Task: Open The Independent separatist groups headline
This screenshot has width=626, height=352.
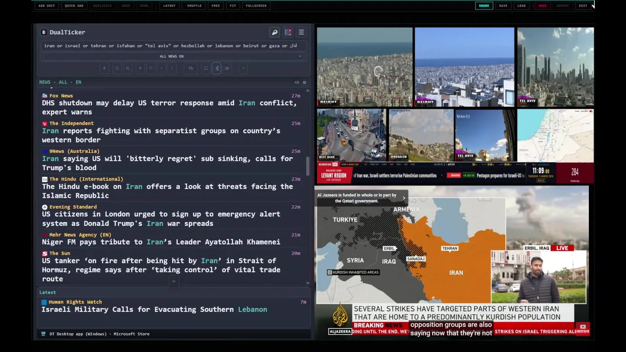Action: point(161,135)
